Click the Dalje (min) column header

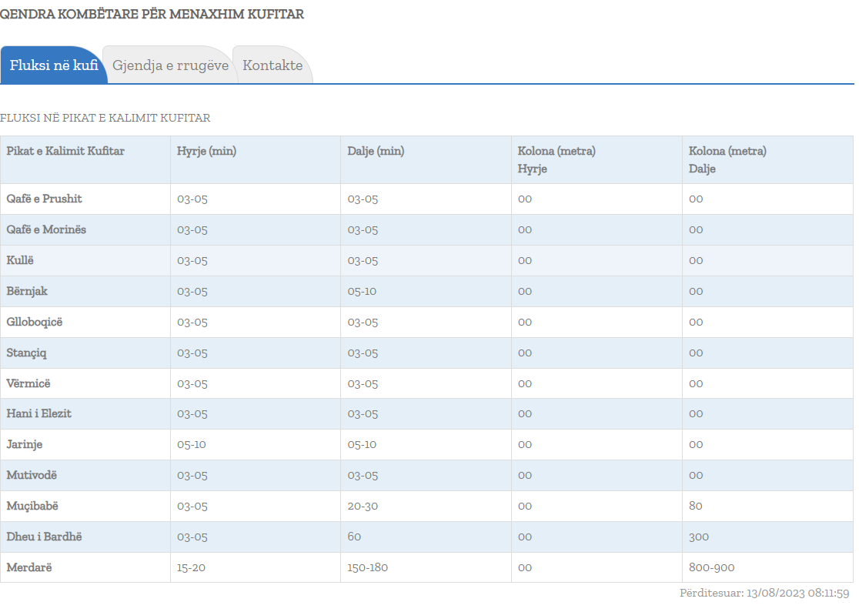376,151
